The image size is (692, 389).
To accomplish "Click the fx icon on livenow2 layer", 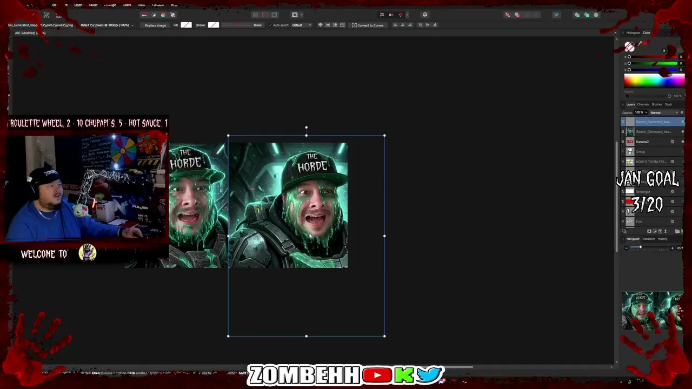I will 673,142.
